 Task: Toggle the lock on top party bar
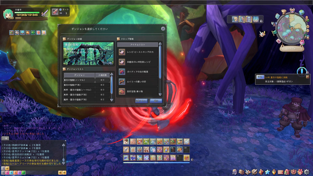point(261,21)
